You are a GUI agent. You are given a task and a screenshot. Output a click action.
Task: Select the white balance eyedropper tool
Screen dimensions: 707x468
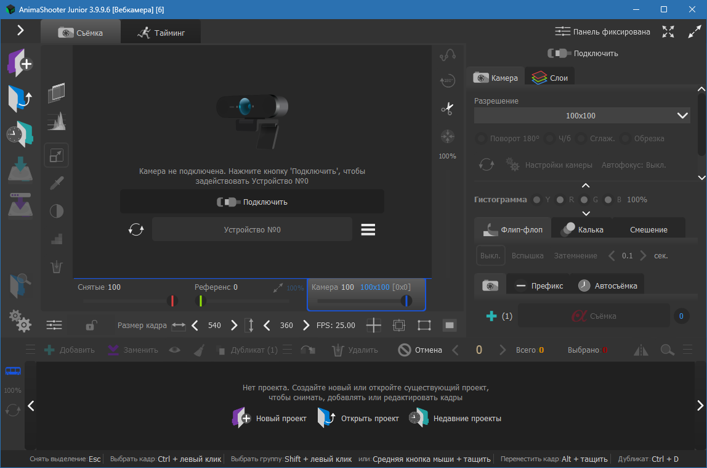coord(56,183)
